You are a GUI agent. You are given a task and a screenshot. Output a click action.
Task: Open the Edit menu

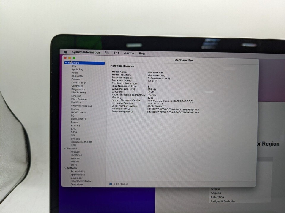[116, 53]
